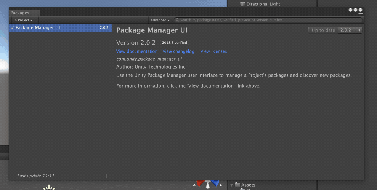Open the View documentation link
Viewport: 377px width, 190px height.
(137, 51)
